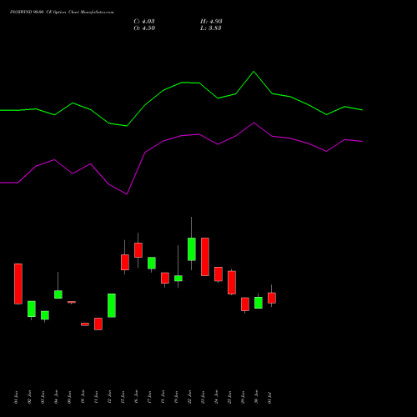The image size is (417, 417).
Task: Click the '24 Jun' date axis label
Action: click(x=216, y=397)
